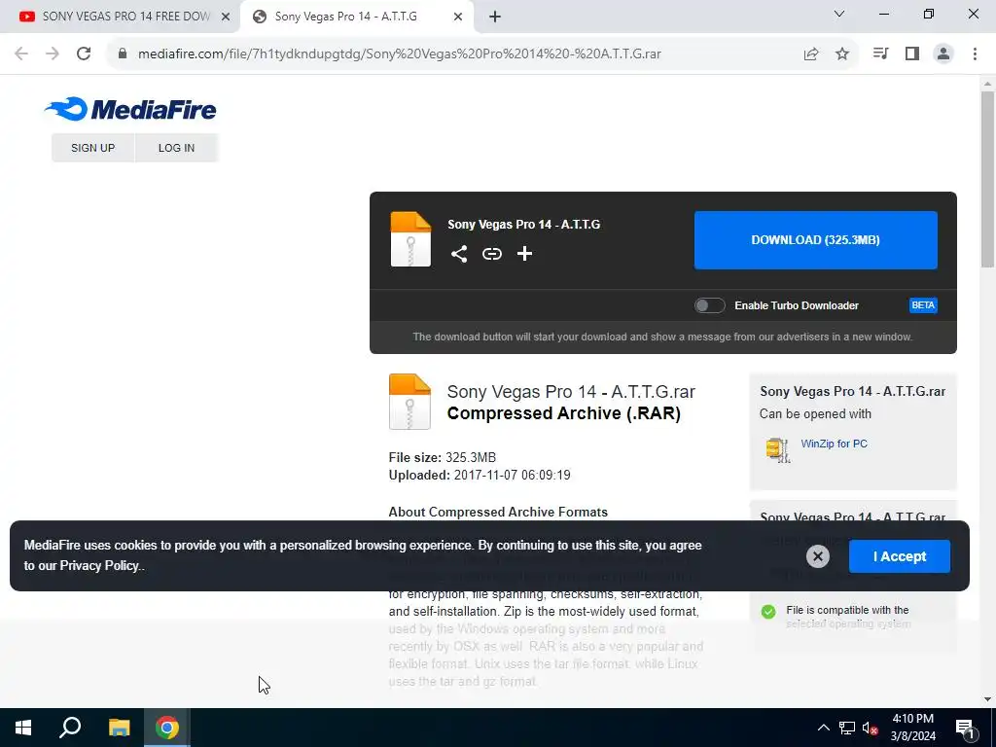Open the share icon for the file
The width and height of the screenshot is (996, 747).
coord(459,254)
